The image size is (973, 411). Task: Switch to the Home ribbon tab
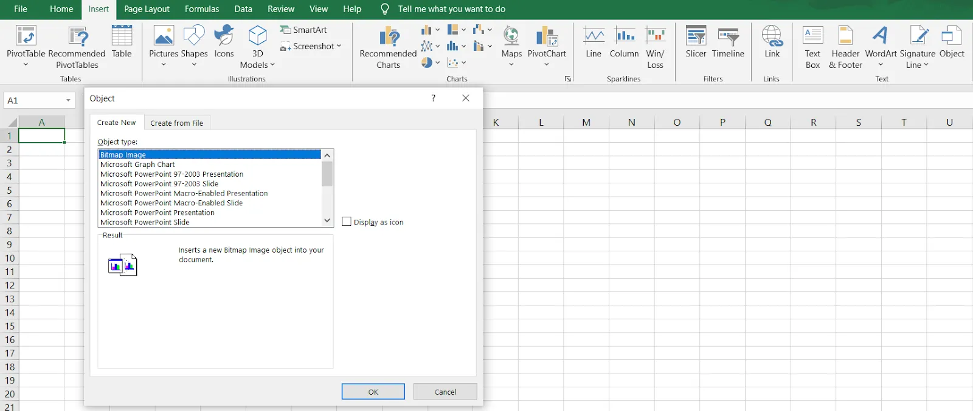tap(61, 9)
